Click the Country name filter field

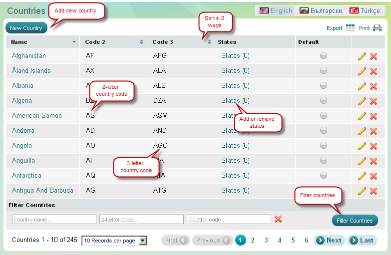54,220
